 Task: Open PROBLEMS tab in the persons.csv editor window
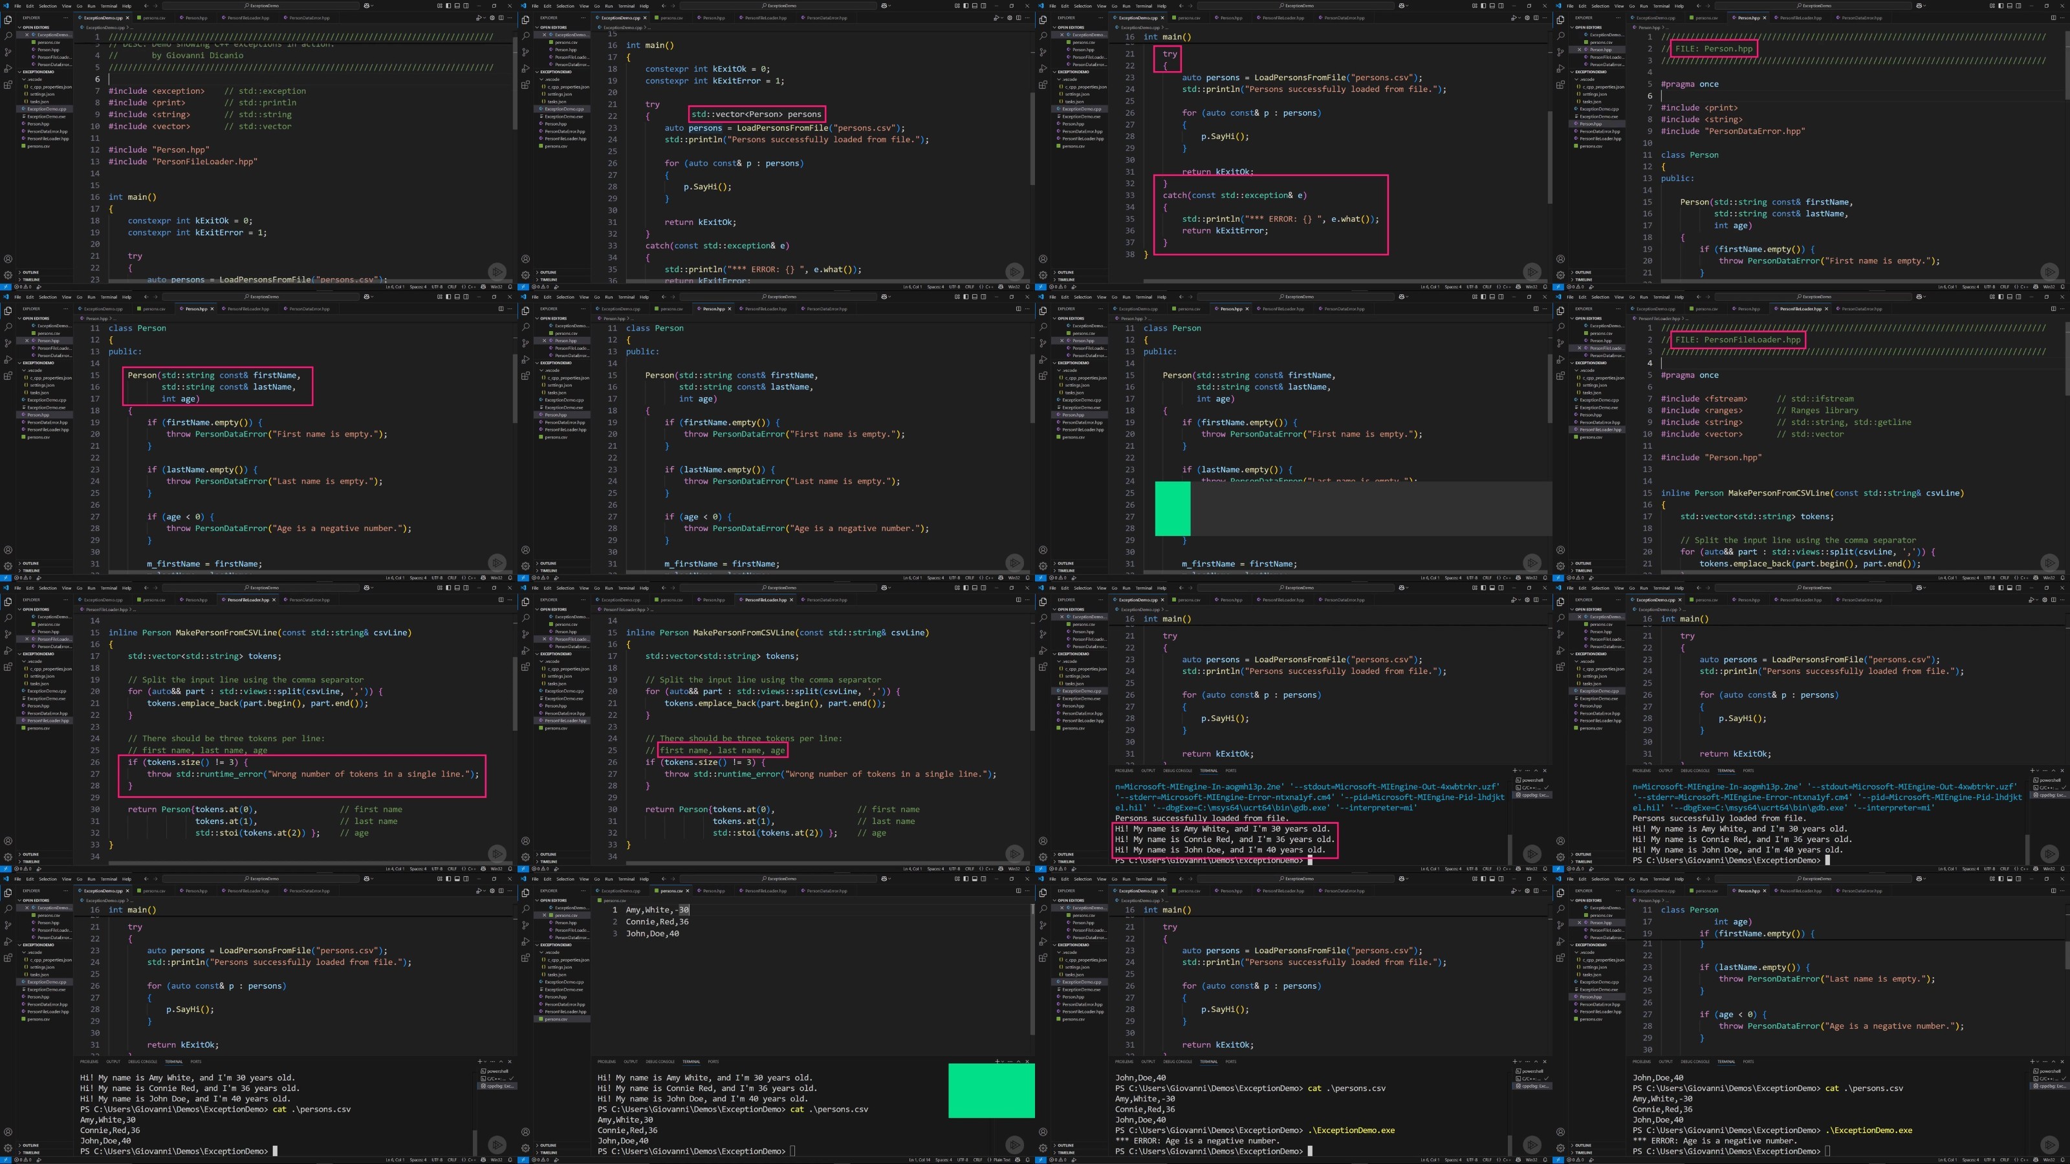(x=607, y=1062)
